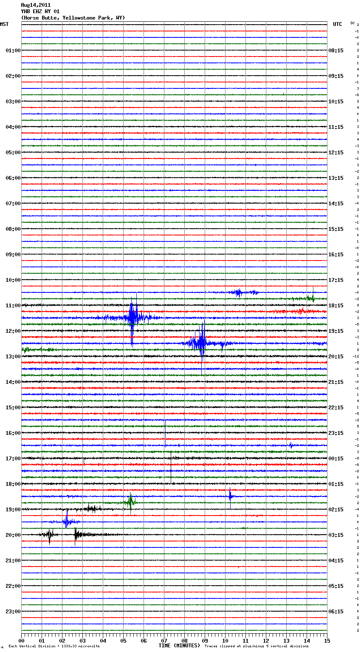Image resolution: width=361 pixels, height=652 pixels.
Task: Click the 20:00 MST time label
Action: click(13, 535)
